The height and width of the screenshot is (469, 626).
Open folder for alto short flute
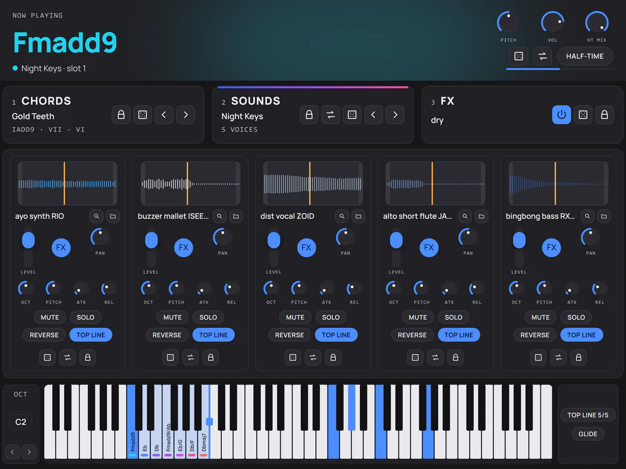481,216
